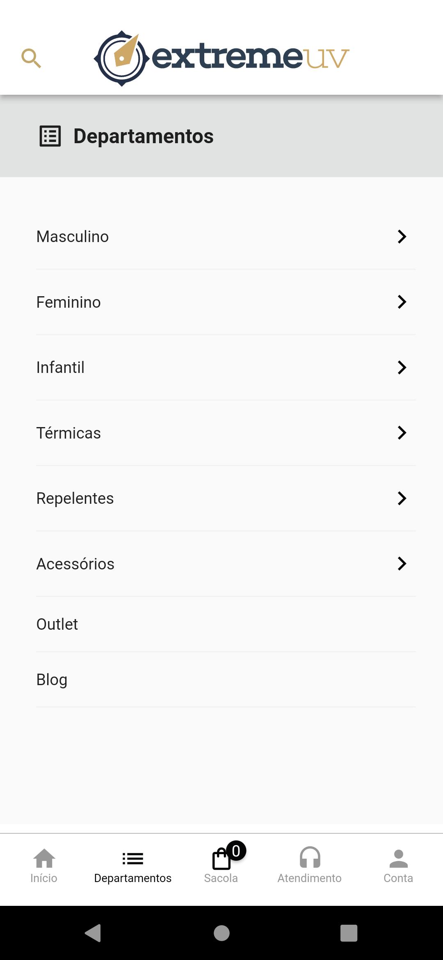443x960 pixels.
Task: Expand the Repelentes chevron arrow
Action: [402, 498]
